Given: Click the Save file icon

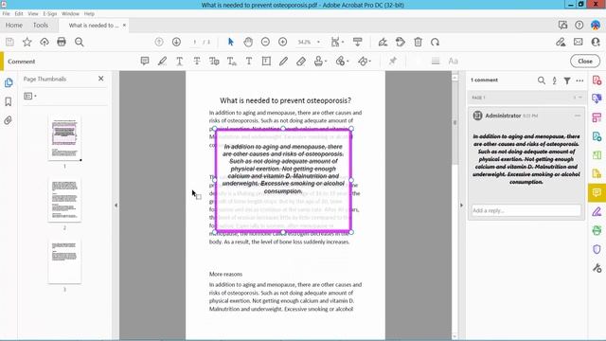Looking at the screenshot, I should tap(9, 42).
